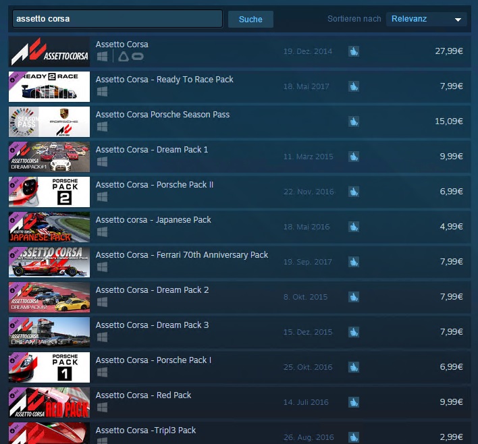Click Windows icon under Dream Pack 2
The image size is (478, 444).
102,302
